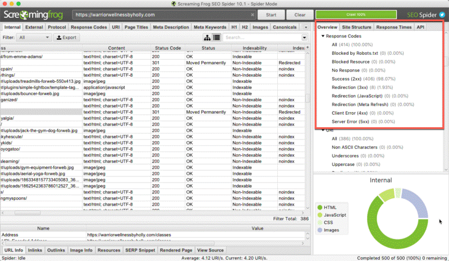Viewport: 449px width, 261px height.
Task: Click the Search input box
Action: [x=262, y=38]
